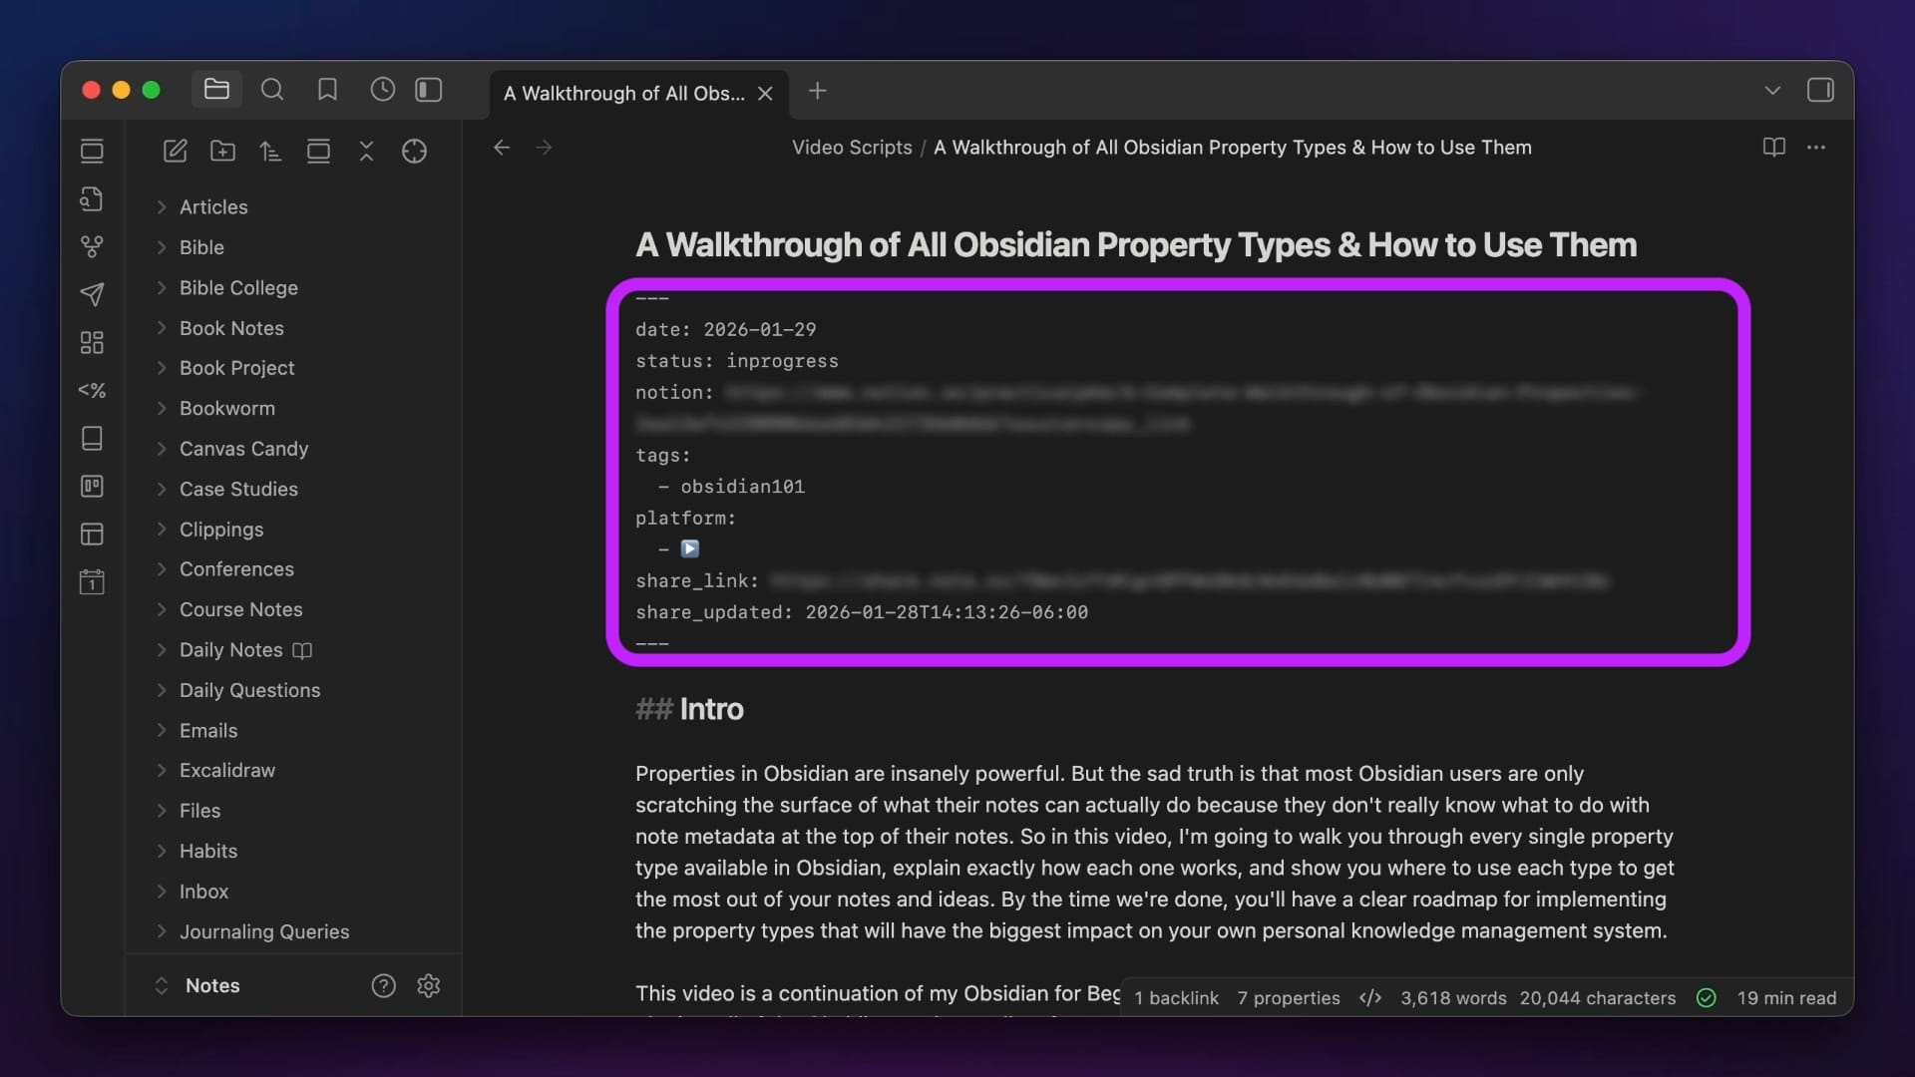The height and width of the screenshot is (1077, 1915).
Task: Open the tab list dropdown arrow
Action: [1771, 90]
